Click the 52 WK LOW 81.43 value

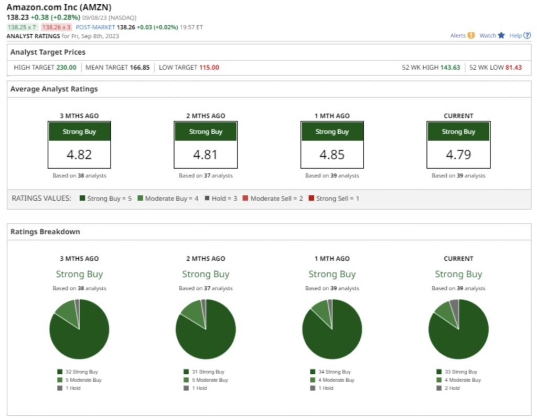click(x=514, y=68)
